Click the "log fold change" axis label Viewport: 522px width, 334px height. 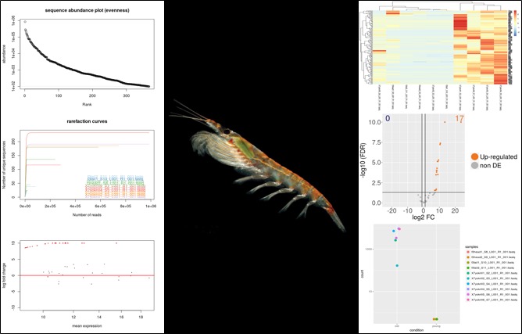[x=4, y=275]
